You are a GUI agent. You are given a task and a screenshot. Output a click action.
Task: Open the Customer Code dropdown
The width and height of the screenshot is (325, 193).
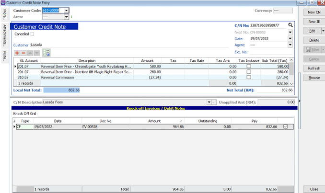[x=66, y=10]
